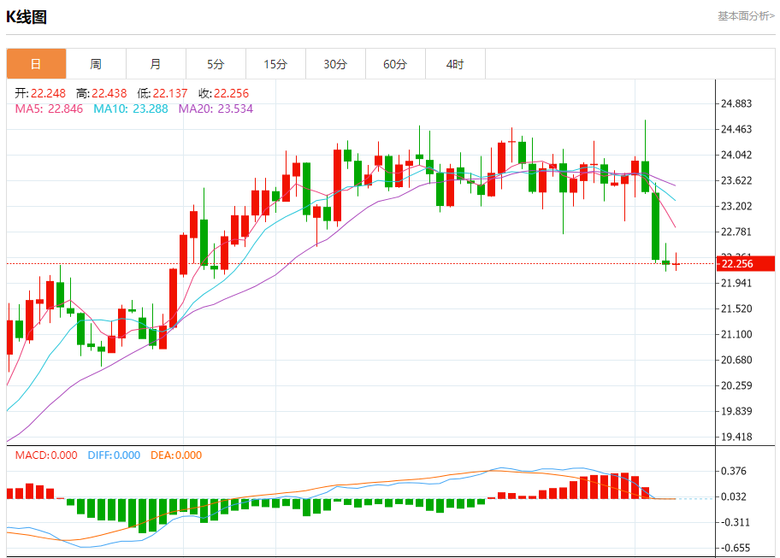The image size is (780, 558).
Task: Click the latest red candlestick on the chart
Action: pyautogui.click(x=676, y=263)
